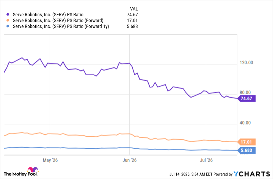
Task: Click the 'Powered by' text
Action: 223,174
